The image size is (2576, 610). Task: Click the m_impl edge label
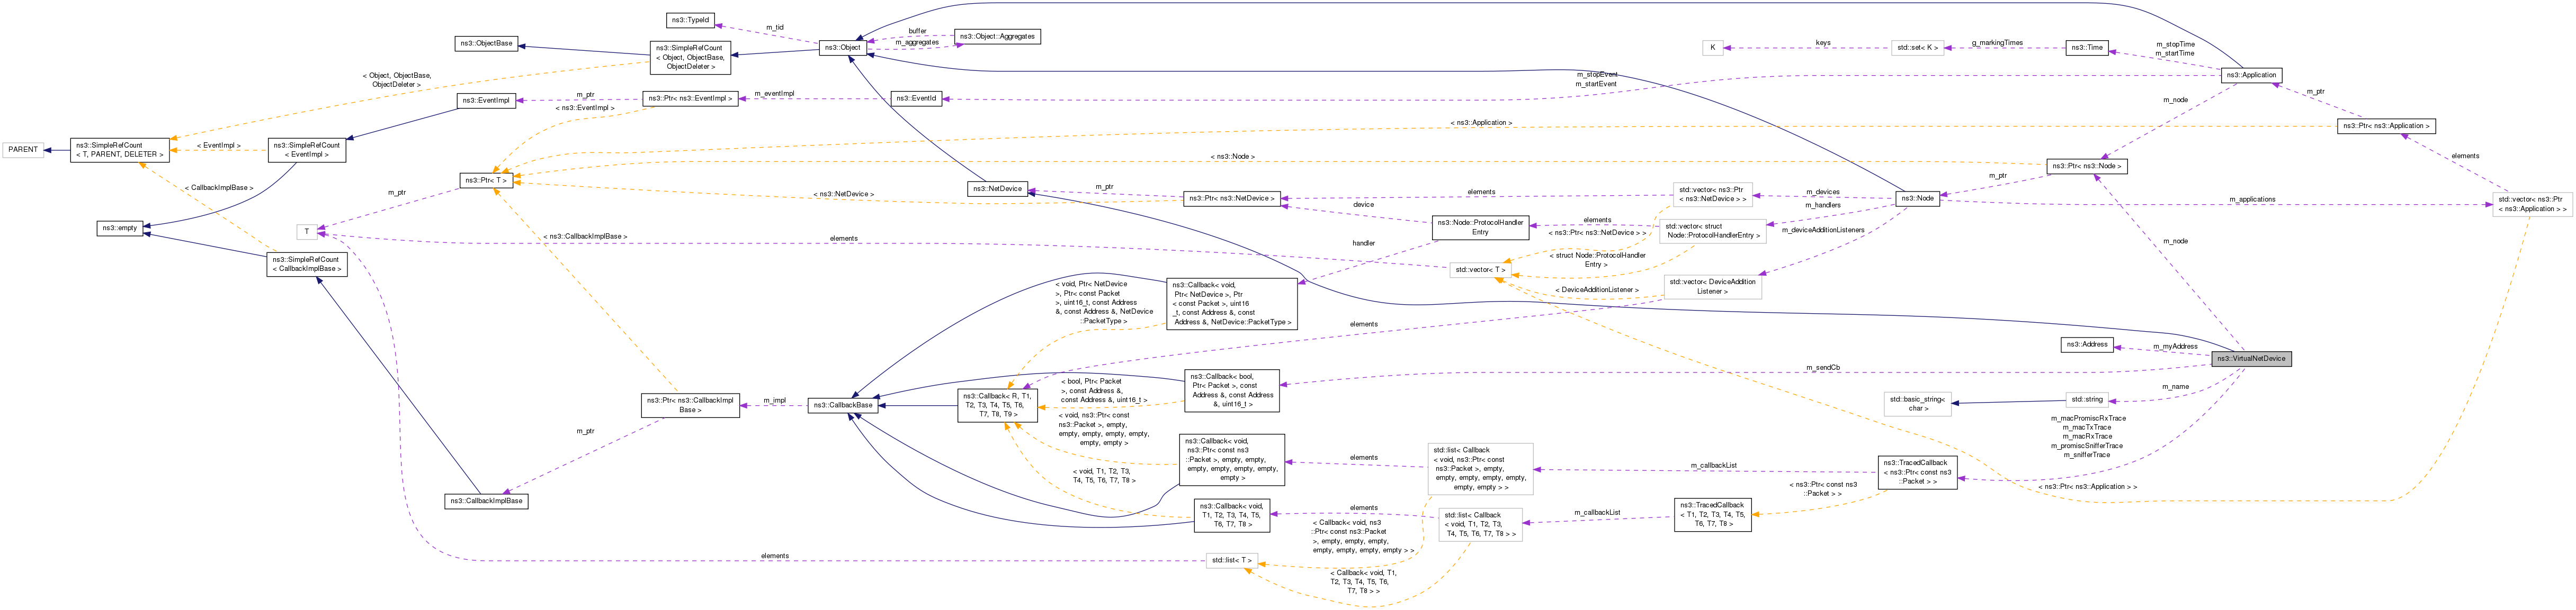pos(774,400)
